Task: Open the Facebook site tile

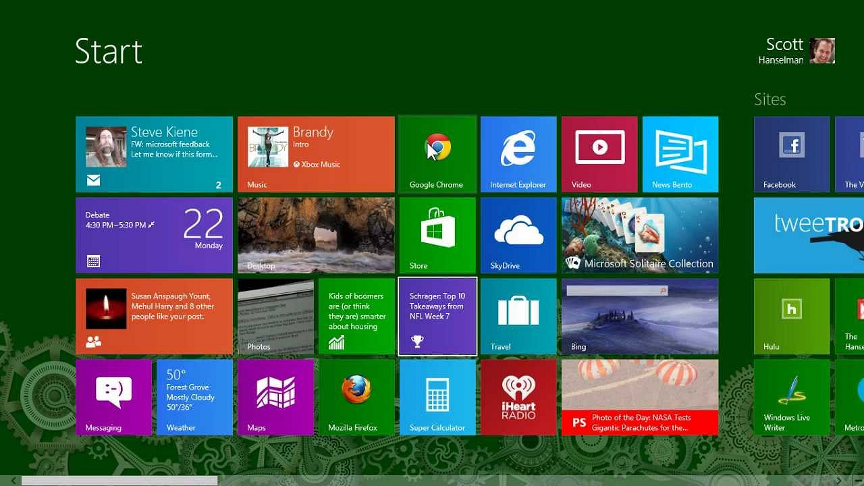Action: coord(791,154)
